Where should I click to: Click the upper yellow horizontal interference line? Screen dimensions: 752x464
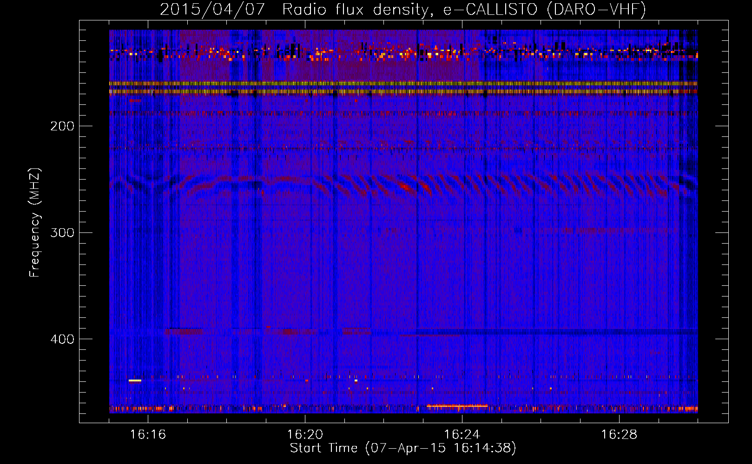click(402, 84)
